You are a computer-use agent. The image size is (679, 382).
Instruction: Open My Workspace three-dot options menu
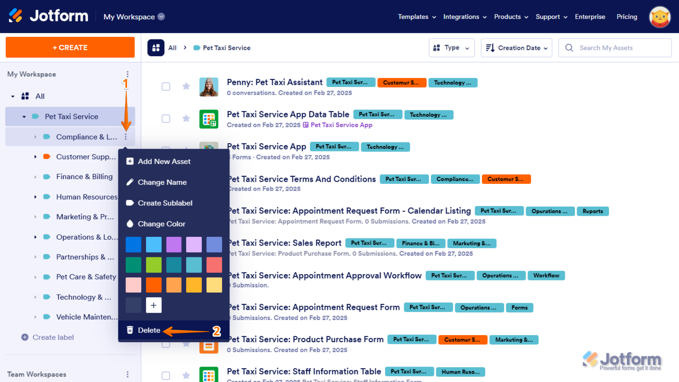tap(127, 74)
